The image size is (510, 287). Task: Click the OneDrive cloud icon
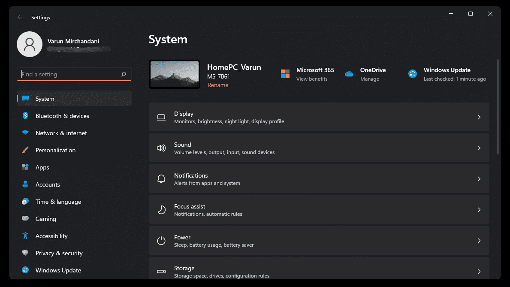coord(349,74)
